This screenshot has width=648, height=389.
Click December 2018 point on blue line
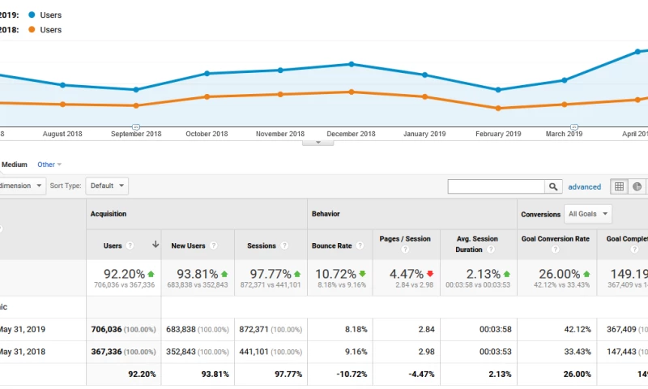pos(351,64)
